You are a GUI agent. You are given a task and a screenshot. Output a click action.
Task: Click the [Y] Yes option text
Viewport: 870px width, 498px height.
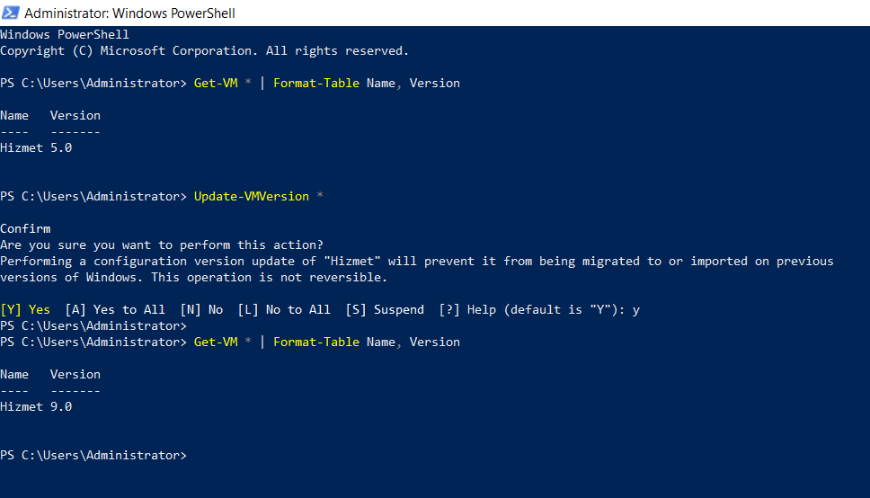(25, 309)
